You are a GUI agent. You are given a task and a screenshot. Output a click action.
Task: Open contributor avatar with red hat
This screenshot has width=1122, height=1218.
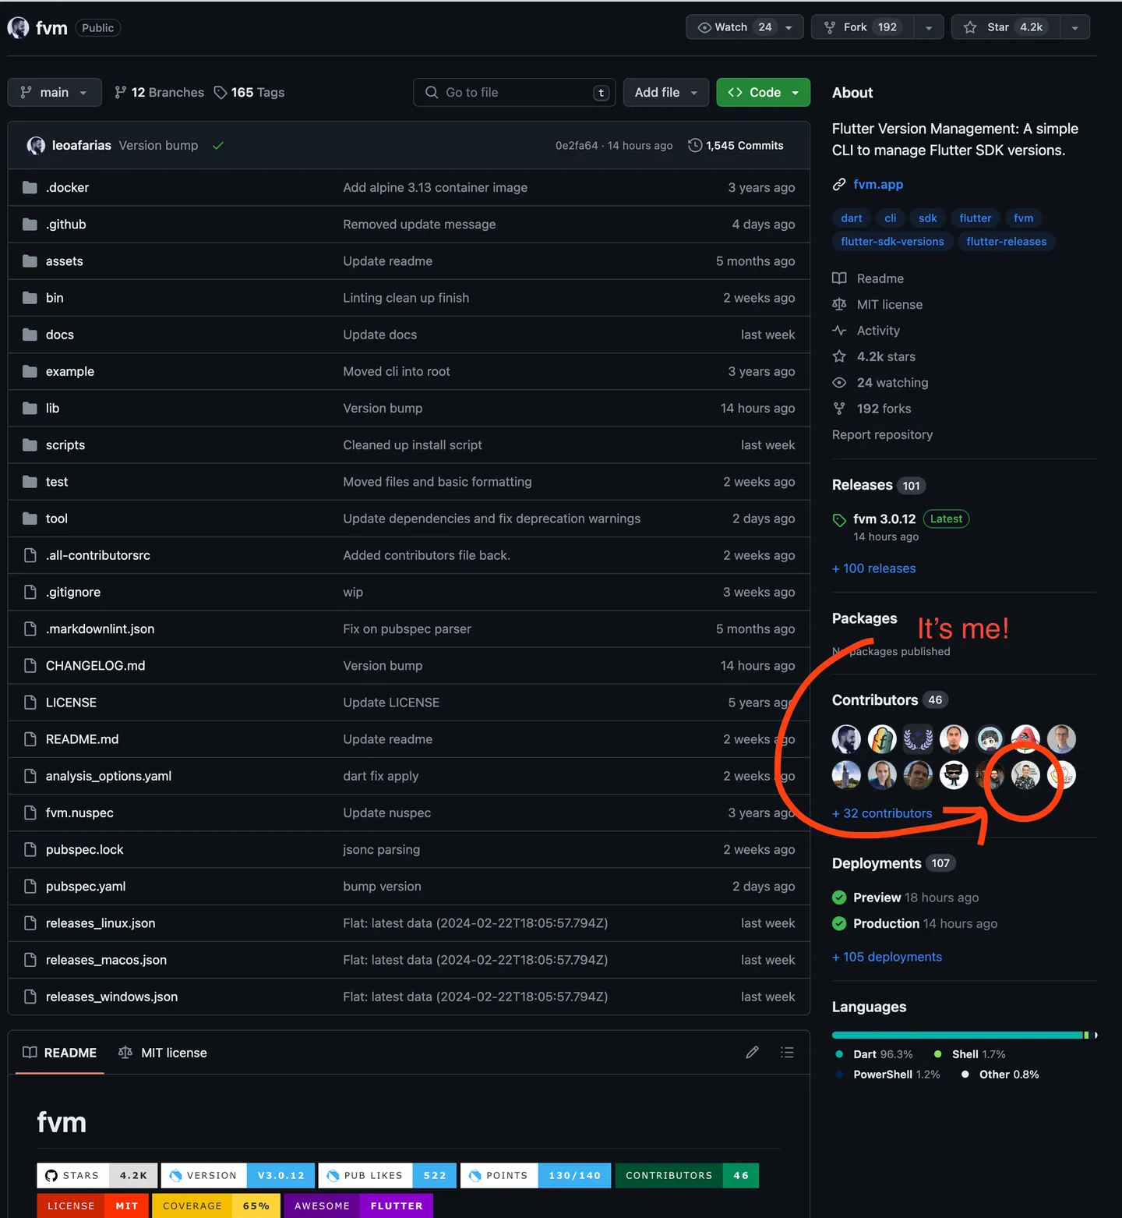click(x=1025, y=738)
